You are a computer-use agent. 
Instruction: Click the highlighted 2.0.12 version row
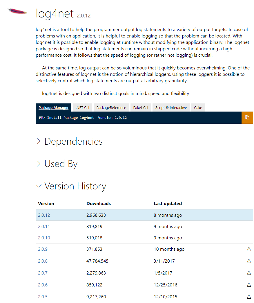44,215
